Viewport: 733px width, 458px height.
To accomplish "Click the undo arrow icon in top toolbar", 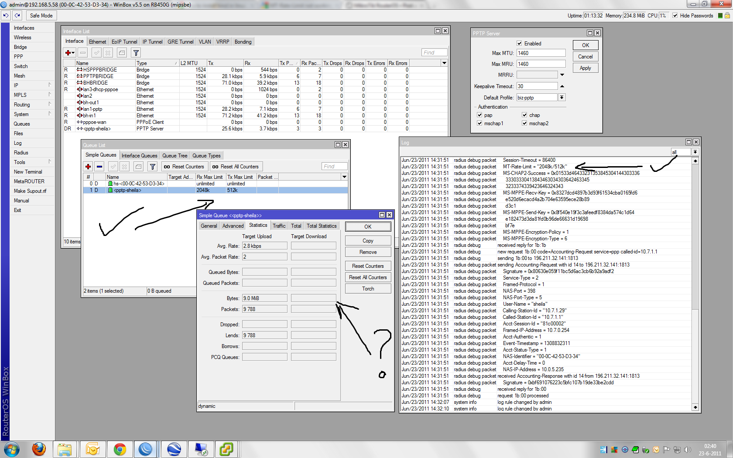I will click(x=6, y=15).
